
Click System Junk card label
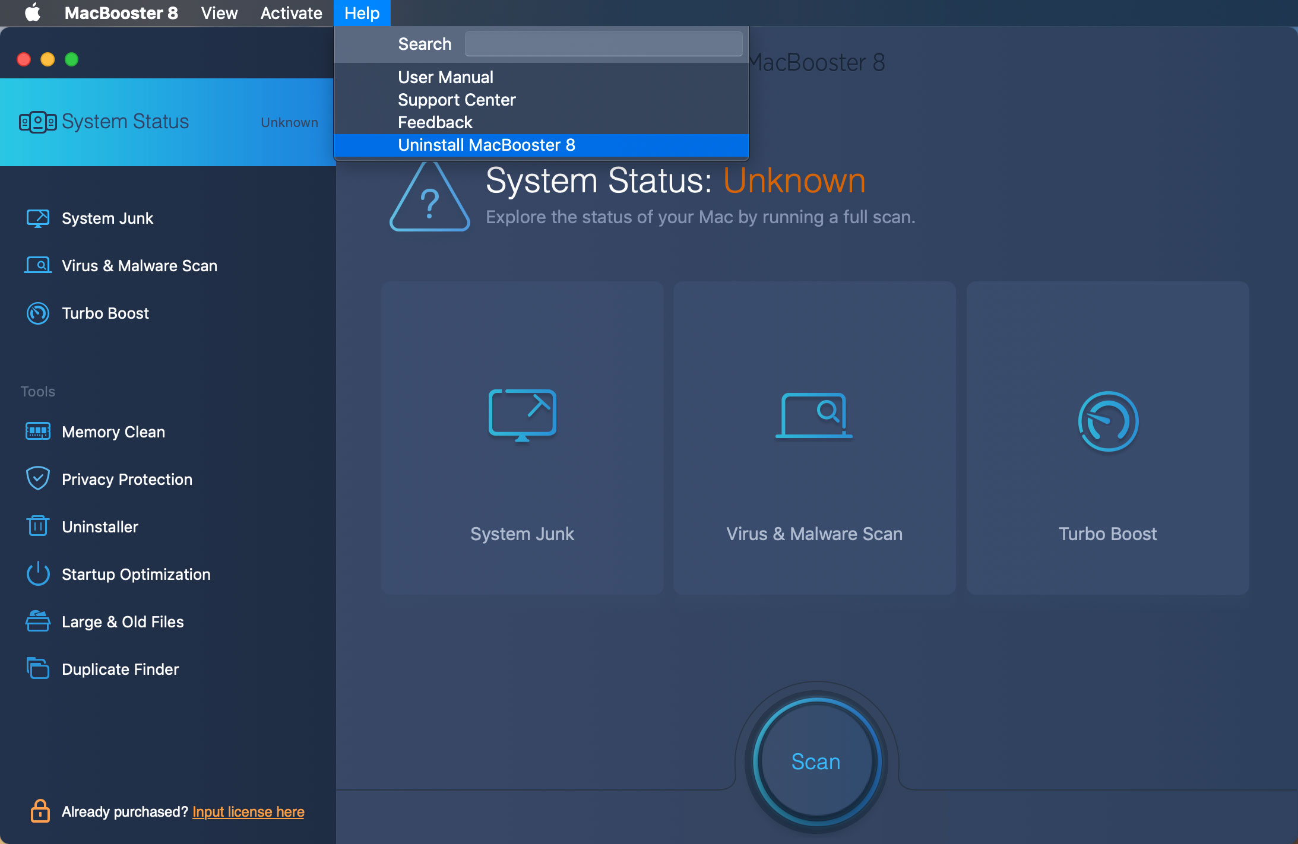coord(523,534)
